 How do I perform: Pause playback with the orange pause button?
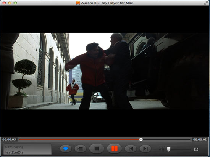click(x=115, y=149)
